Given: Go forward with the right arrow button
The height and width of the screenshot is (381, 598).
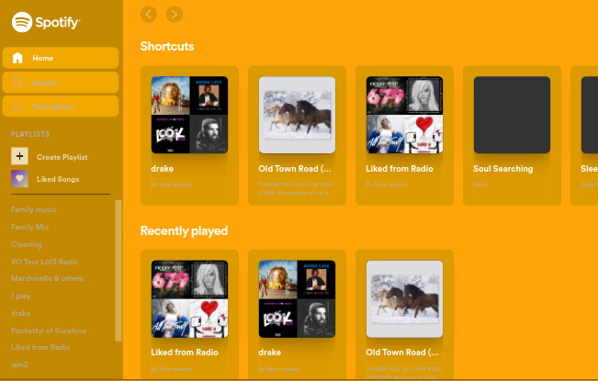Looking at the screenshot, I should 175,15.
